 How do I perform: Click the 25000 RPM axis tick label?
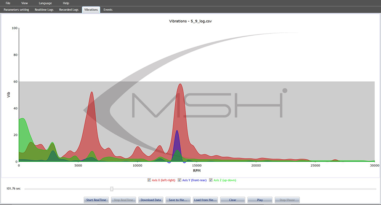[x=315, y=165]
